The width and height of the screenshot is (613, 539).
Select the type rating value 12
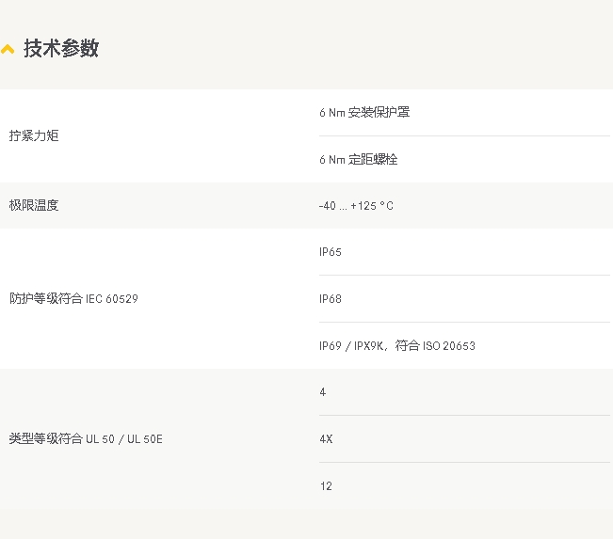point(326,485)
